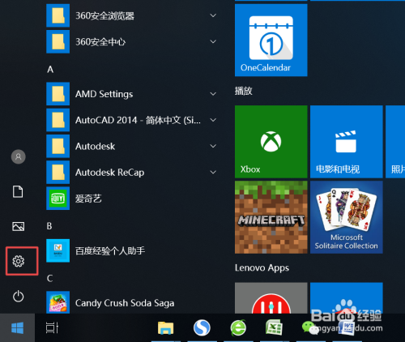The height and width of the screenshot is (342, 405).
Task: Open the 电影和电视 tile
Action: pyautogui.click(x=347, y=142)
